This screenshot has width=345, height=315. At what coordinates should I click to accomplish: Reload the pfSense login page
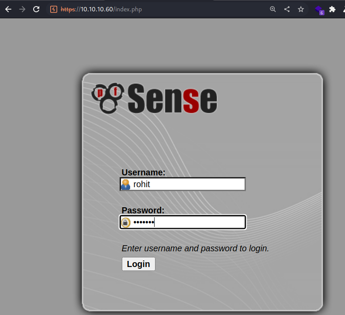click(x=36, y=9)
